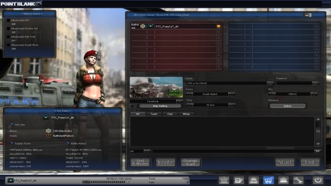Image resolution: width=331 pixels, height=186 pixels.
Task: Toggle the (Akumulasi) Double Kill mission checkbox
Action: [x=8, y=28]
